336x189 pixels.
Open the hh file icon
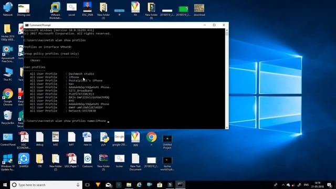click(135, 9)
